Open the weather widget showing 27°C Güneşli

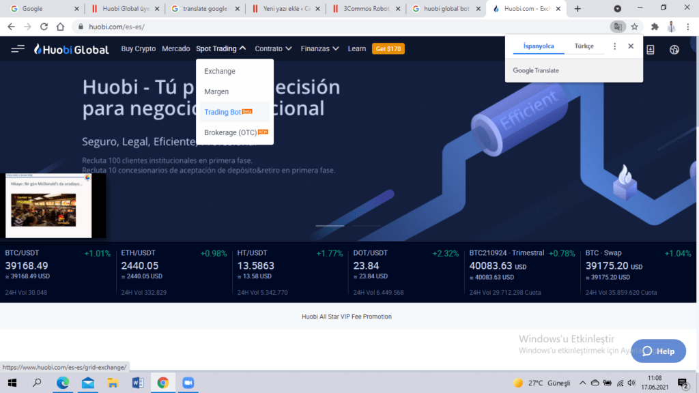542,383
